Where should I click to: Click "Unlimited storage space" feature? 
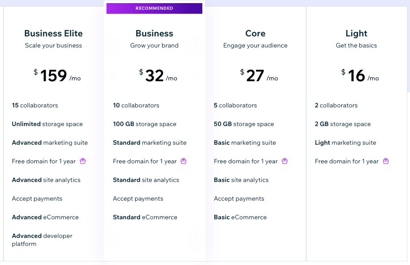tap(47, 124)
